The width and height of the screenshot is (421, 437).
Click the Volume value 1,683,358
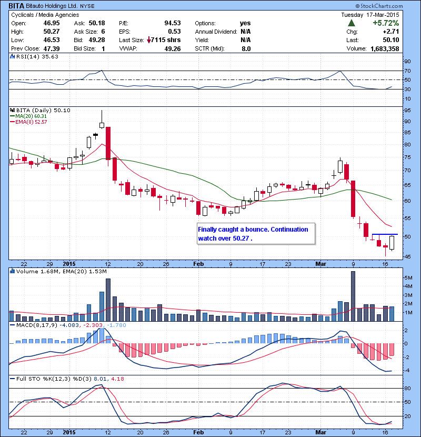(x=385, y=48)
